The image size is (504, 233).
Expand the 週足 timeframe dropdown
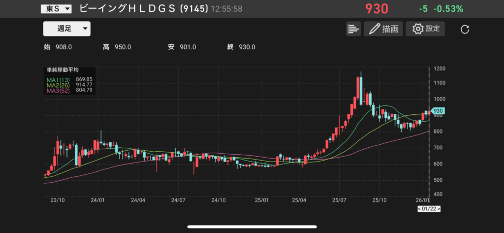(x=66, y=29)
